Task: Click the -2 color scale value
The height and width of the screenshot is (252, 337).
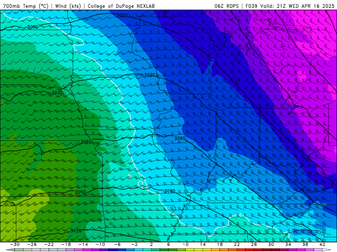Action: (134, 244)
